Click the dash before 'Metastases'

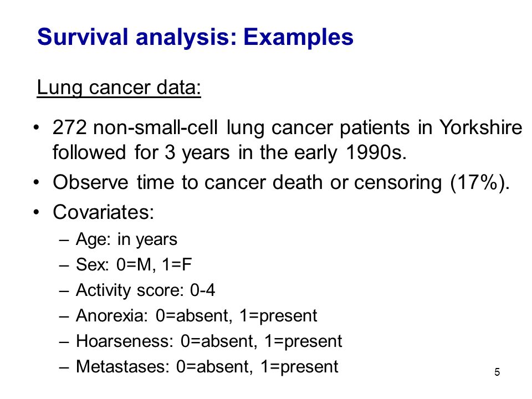coord(64,367)
